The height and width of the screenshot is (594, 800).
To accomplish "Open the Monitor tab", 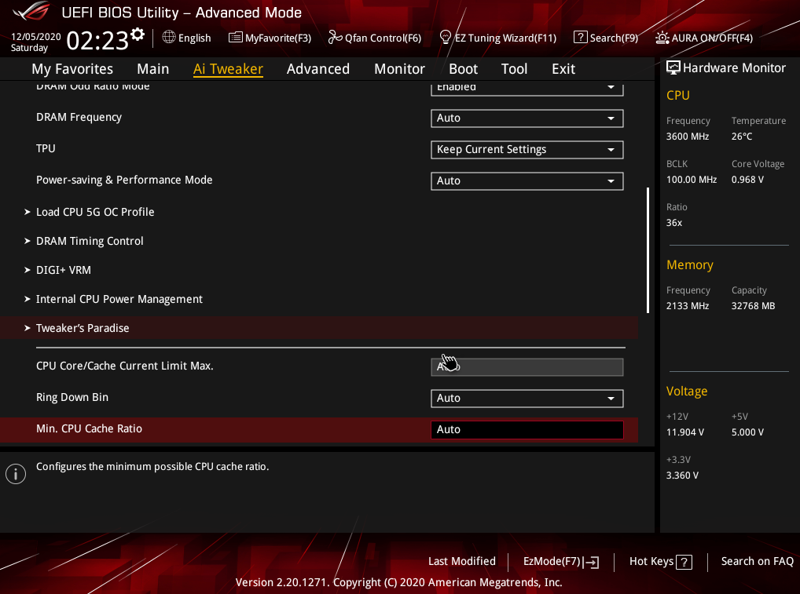I will 399,69.
